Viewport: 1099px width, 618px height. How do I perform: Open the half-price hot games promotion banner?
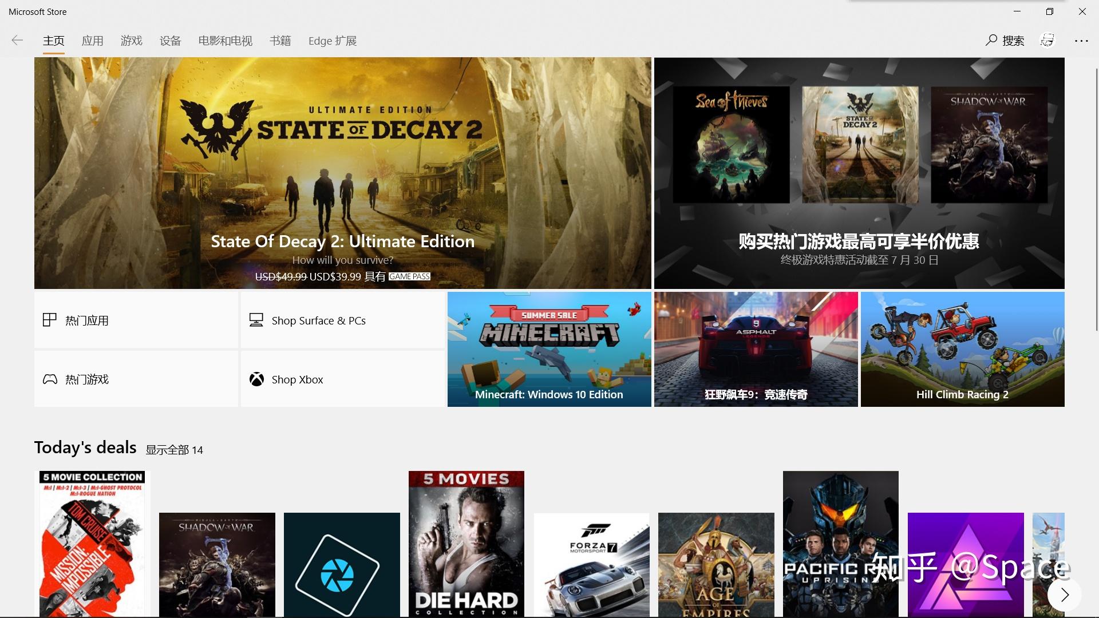point(859,173)
